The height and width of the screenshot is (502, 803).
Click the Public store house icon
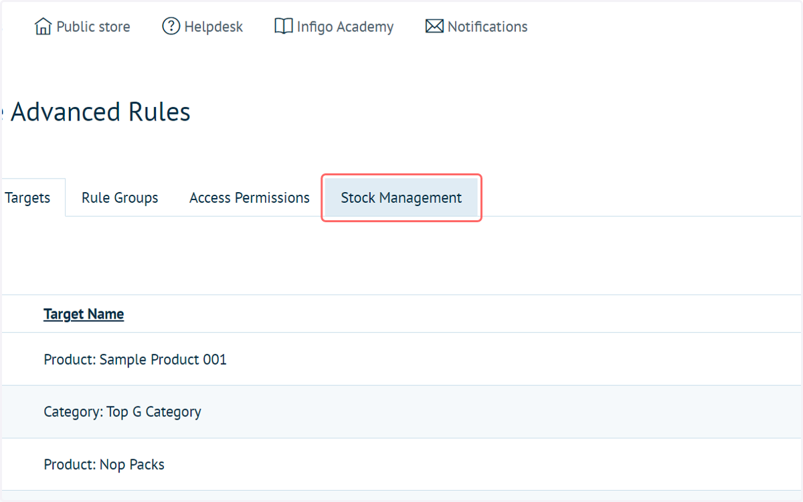tap(43, 27)
